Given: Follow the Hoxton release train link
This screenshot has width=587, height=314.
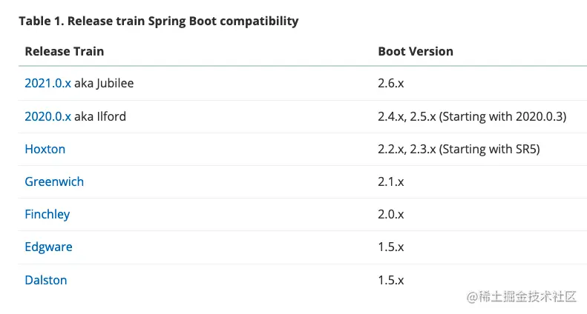Looking at the screenshot, I should pos(45,149).
